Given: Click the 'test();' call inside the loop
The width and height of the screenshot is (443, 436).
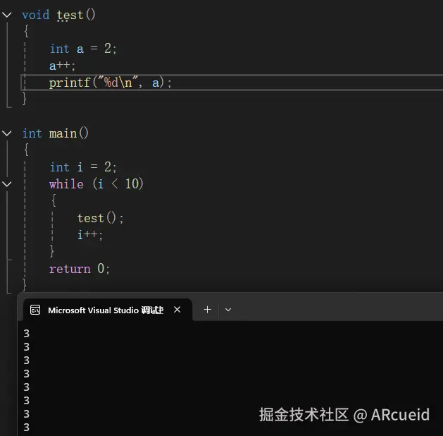Looking at the screenshot, I should 100,218.
